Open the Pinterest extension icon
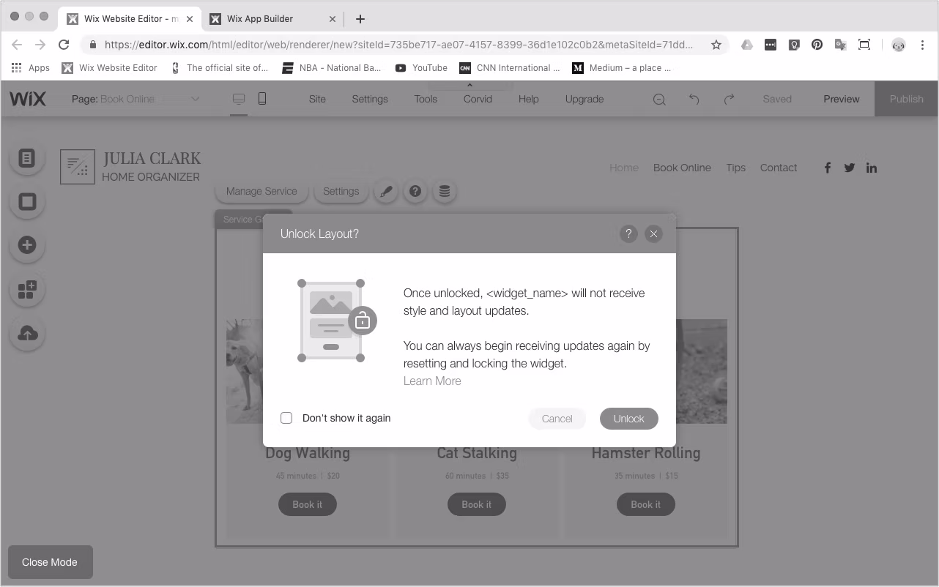The height and width of the screenshot is (587, 939). tap(817, 45)
